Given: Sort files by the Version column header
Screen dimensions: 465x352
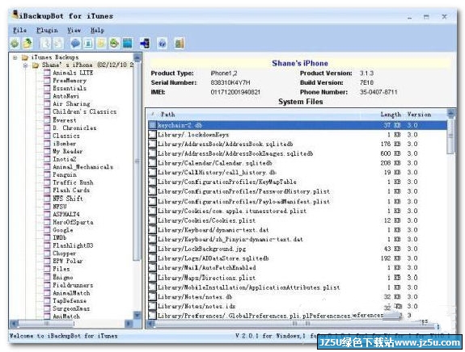Looking at the screenshot, I should point(419,115).
